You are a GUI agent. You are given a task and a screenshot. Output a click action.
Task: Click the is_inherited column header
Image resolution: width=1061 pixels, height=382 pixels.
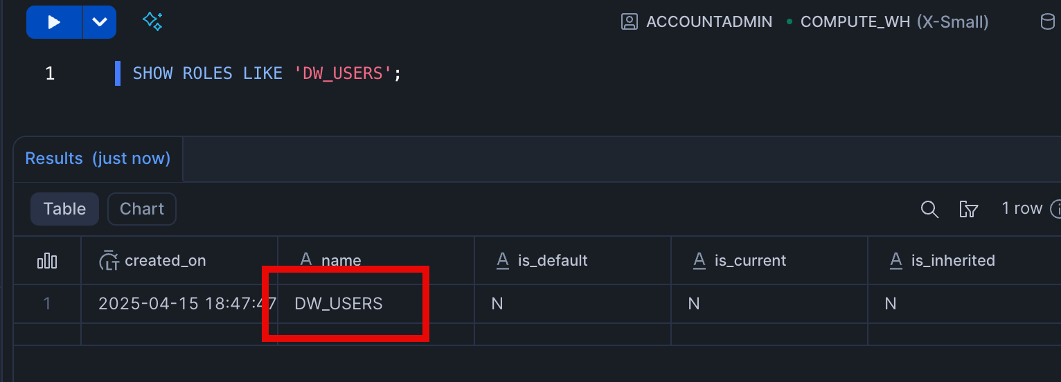click(952, 261)
